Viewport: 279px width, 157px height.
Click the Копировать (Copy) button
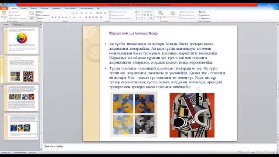(x=14, y=15)
